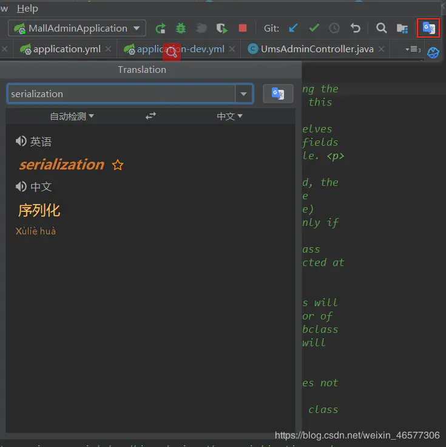Play pronunciation of the Chinese translation
Image resolution: width=446 pixels, height=447 pixels.
(21, 186)
